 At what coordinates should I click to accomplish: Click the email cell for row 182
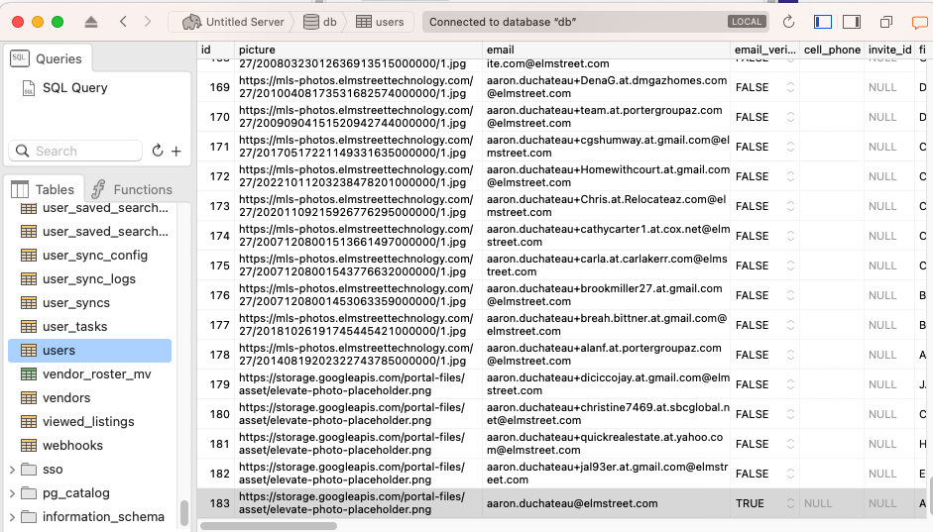(x=606, y=474)
